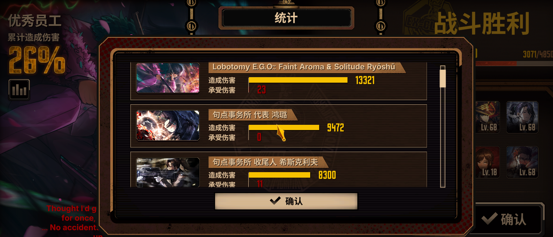The height and width of the screenshot is (237, 553).
Task: Click the 战斗胜利 victory banner
Action: (482, 23)
